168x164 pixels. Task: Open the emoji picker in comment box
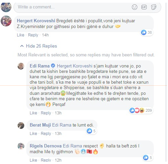pos(135,7)
